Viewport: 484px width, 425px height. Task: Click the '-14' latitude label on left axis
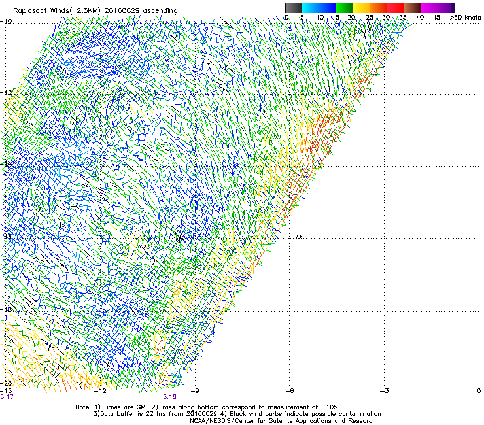tap(6, 164)
